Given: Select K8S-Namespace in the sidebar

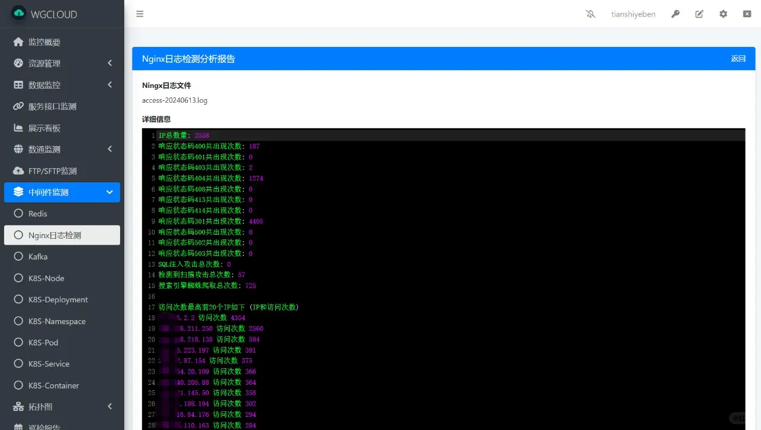Looking at the screenshot, I should click(62, 321).
